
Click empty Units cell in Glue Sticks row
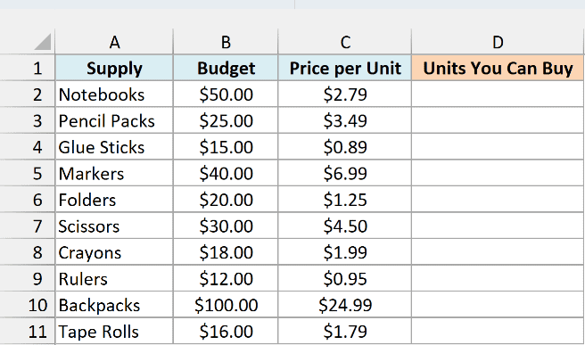coord(498,146)
